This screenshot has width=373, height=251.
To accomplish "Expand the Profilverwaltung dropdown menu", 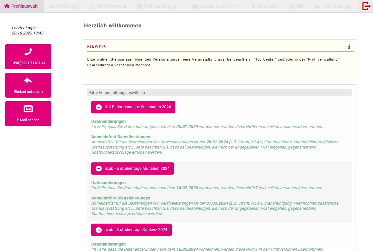I will point(159,6).
